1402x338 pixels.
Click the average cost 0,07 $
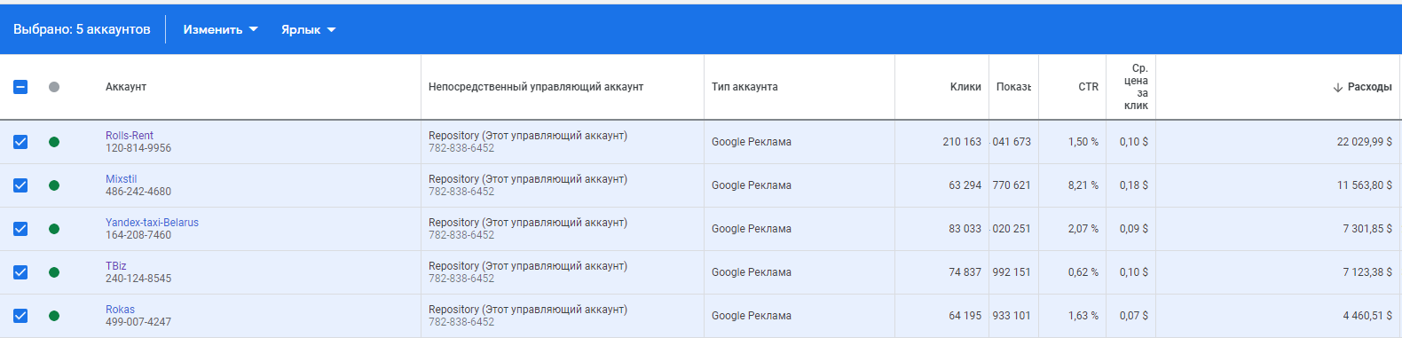point(1134,316)
